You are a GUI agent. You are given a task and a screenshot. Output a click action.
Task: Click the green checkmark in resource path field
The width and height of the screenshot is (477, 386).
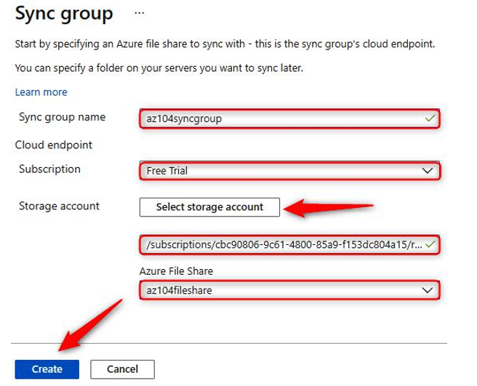coord(430,244)
